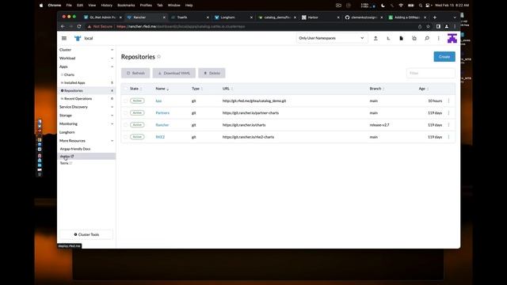507x285 pixels.
Task: Open the Rancher repository name link
Action: coord(162,125)
